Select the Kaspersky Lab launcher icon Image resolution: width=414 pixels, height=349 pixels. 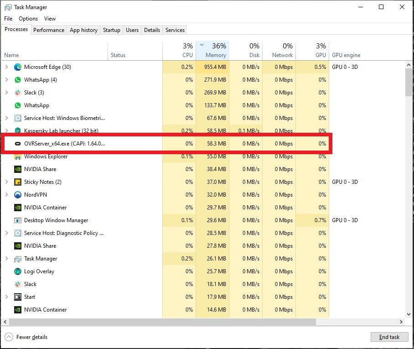tap(17, 131)
